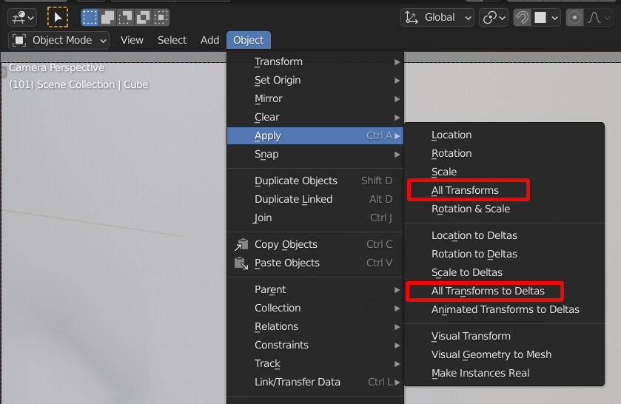This screenshot has width=621, height=404.
Task: Choose the Set new selection mode icon
Action: pyautogui.click(x=90, y=18)
